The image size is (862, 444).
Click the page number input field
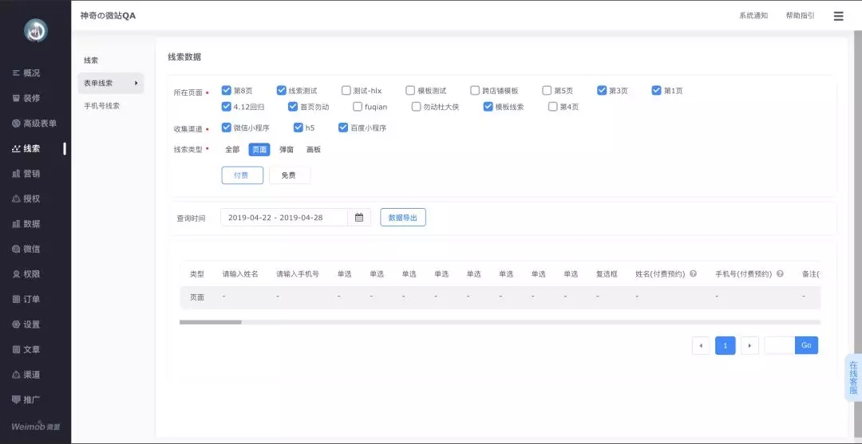coord(779,345)
